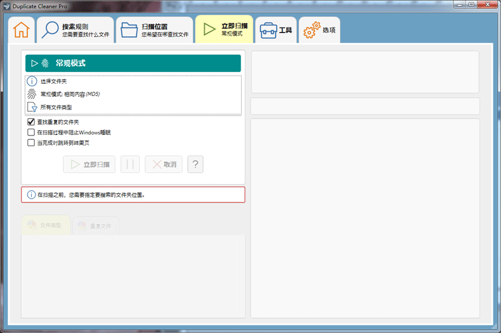This screenshot has height=333, width=501.
Task: Click the warning text 在扫描之前，您需要指定要搜索的文件夹位置
Action: [x=91, y=195]
